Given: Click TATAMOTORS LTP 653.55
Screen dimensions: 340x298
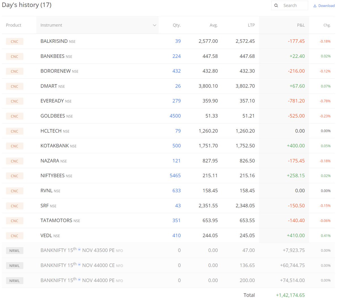Looking at the screenshot, I should [247, 221].
